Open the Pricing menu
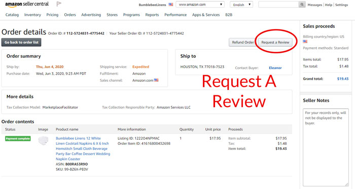 click(52, 15)
